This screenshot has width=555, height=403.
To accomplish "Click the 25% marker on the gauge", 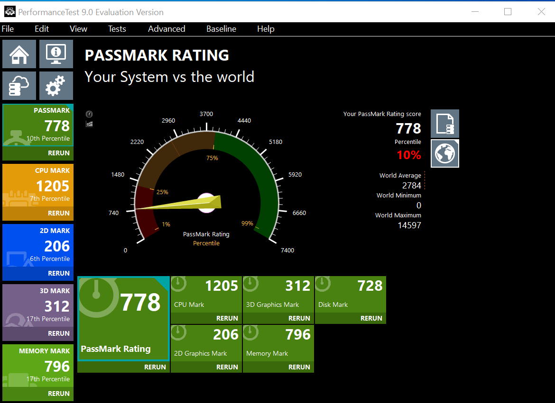I will click(x=162, y=192).
